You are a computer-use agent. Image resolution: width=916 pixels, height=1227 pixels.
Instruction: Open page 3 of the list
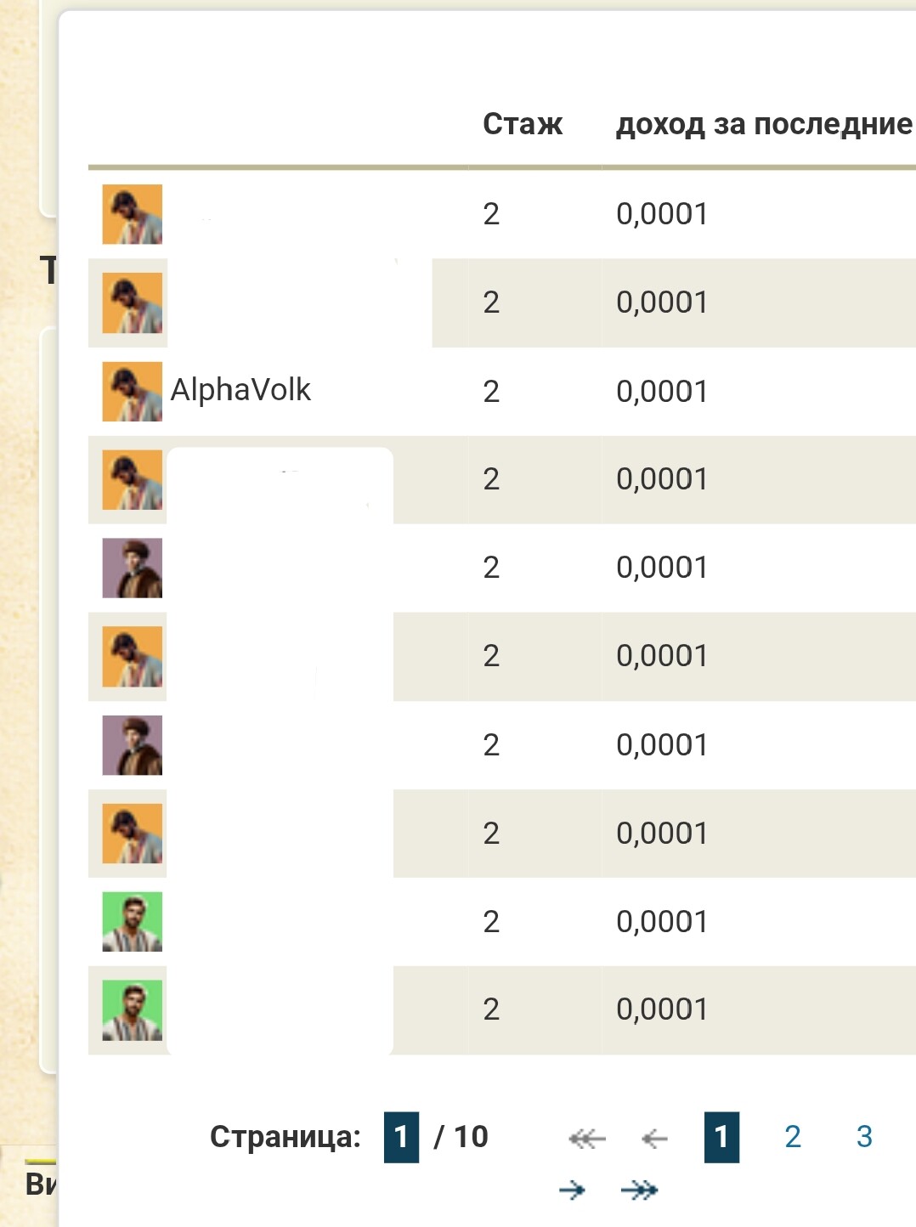pos(864,1137)
